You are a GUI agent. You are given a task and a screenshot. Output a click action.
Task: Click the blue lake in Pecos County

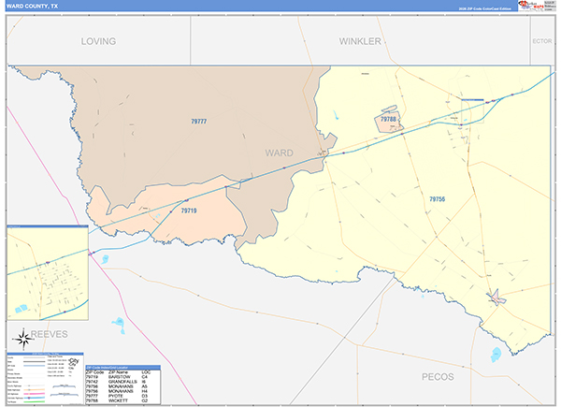(x=493, y=356)
